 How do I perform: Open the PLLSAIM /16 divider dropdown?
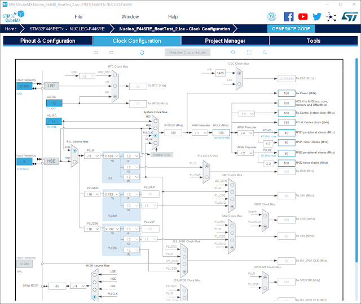92,194
